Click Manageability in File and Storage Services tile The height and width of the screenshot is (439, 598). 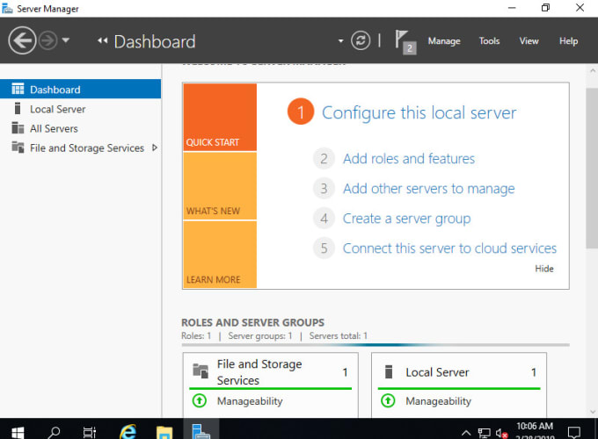[250, 401]
